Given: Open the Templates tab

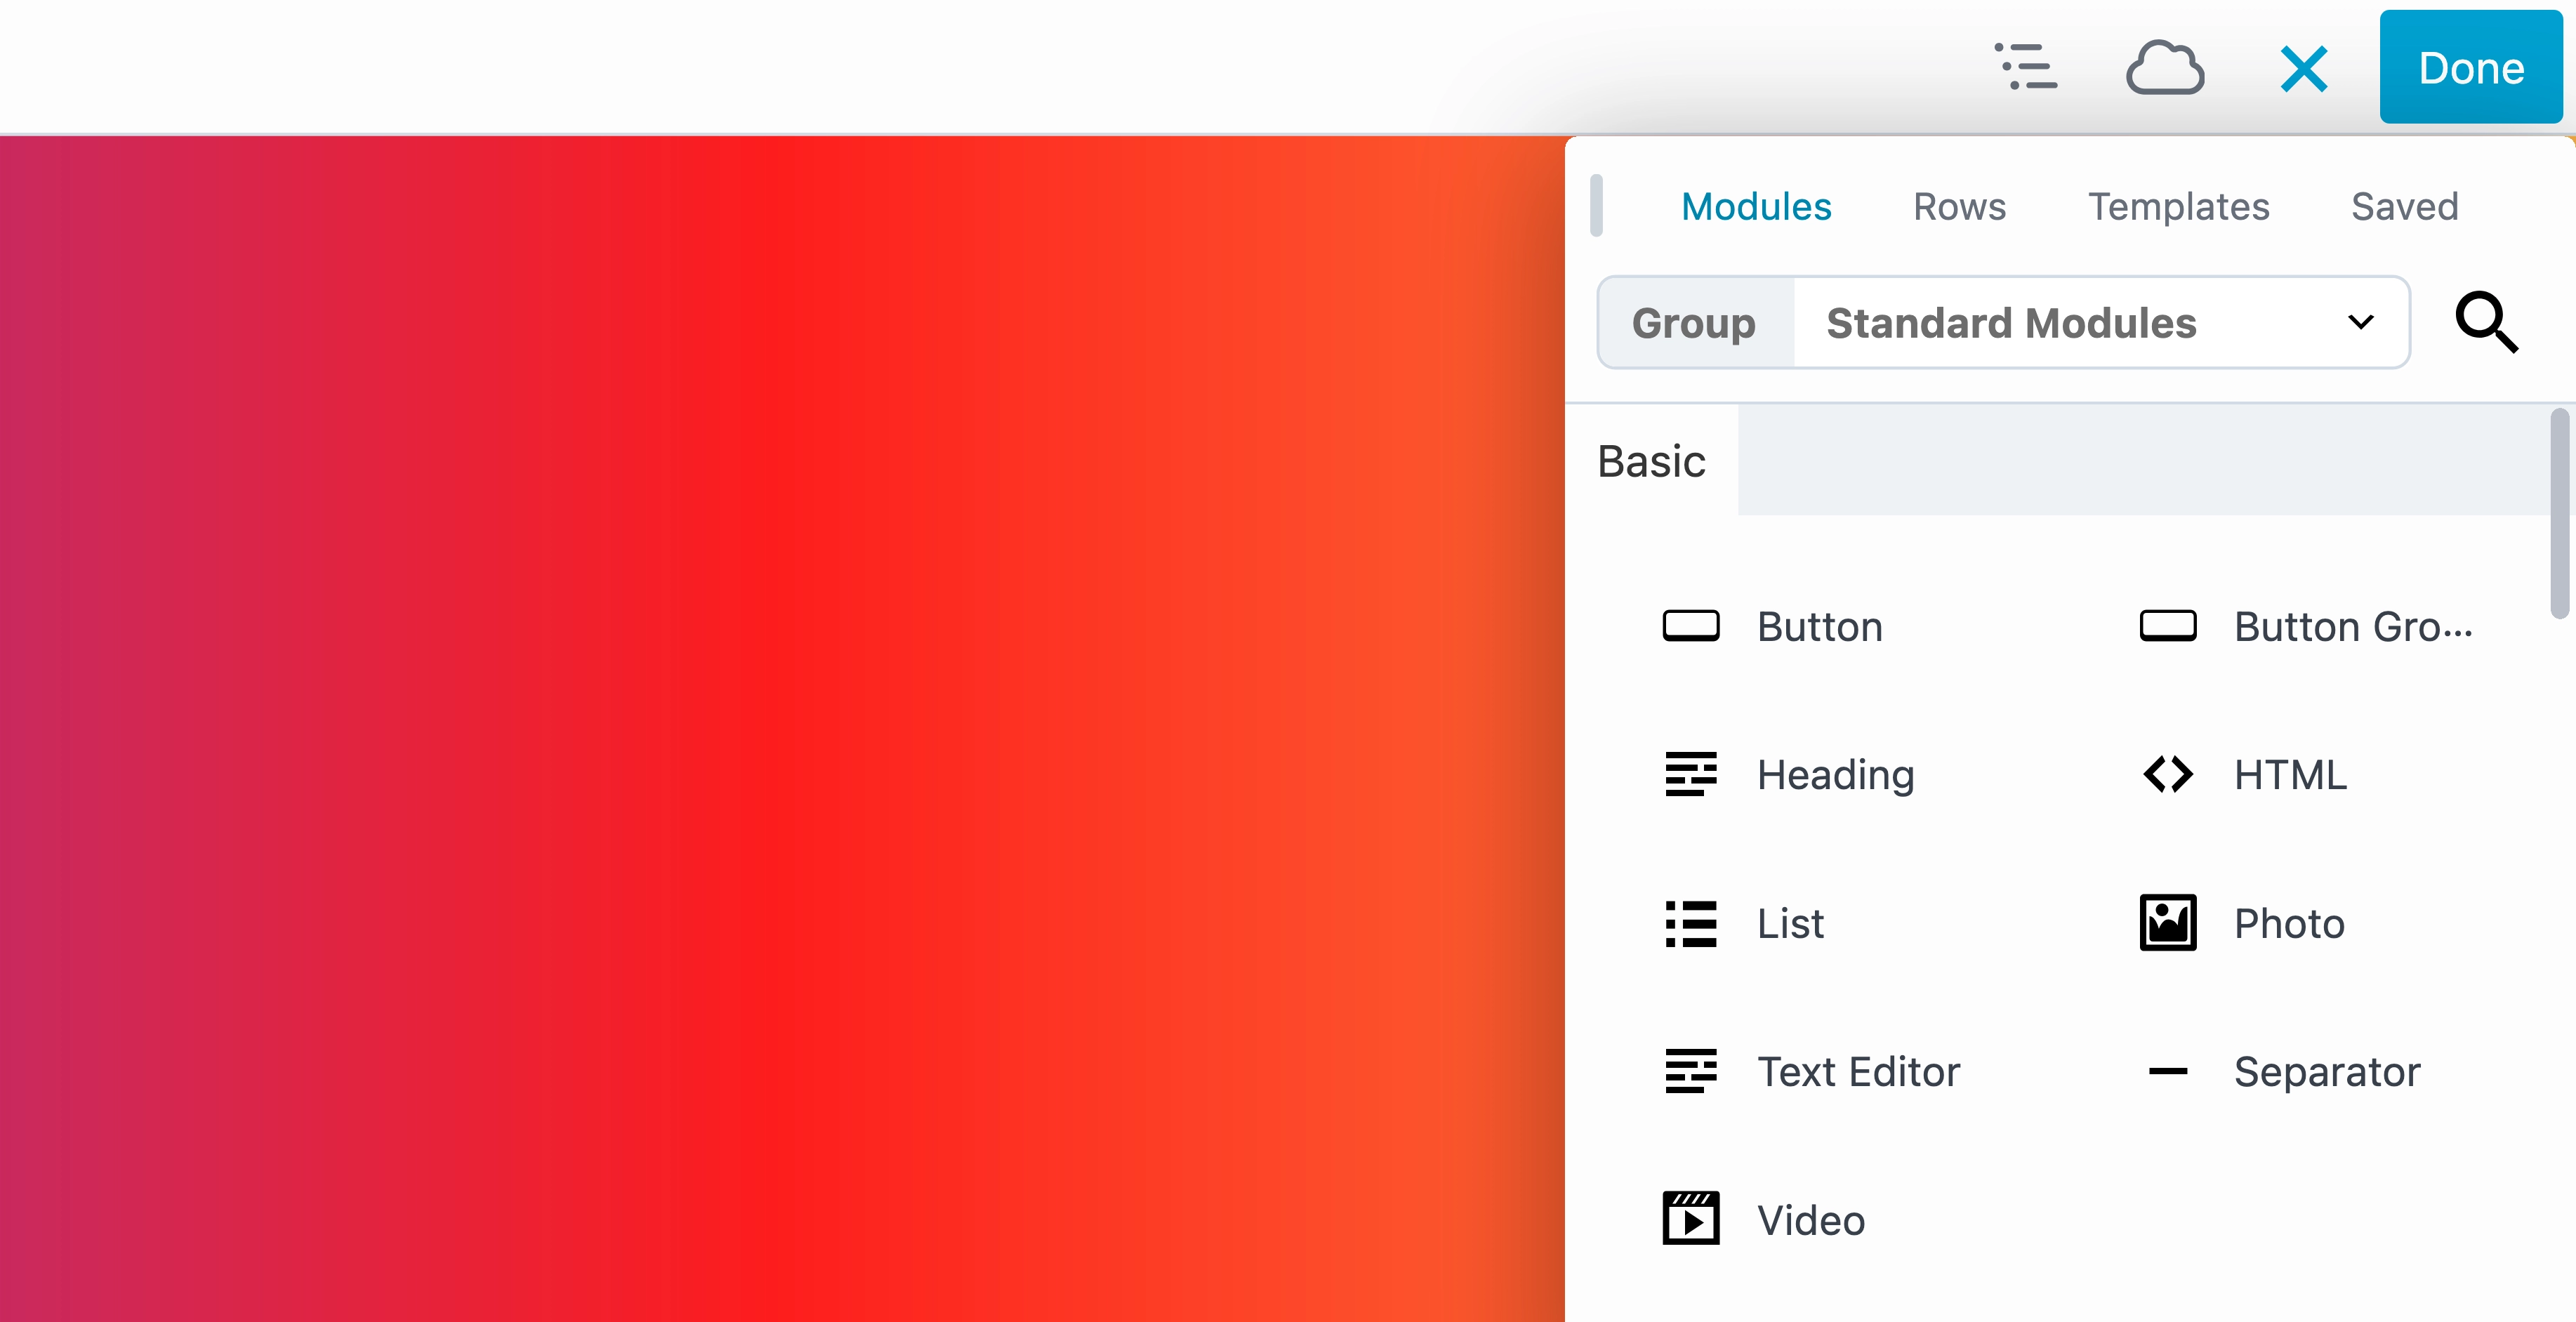Looking at the screenshot, I should 2180,206.
